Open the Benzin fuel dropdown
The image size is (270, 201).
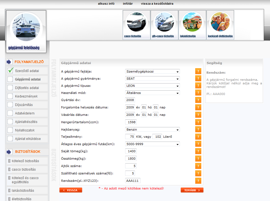(x=153, y=130)
